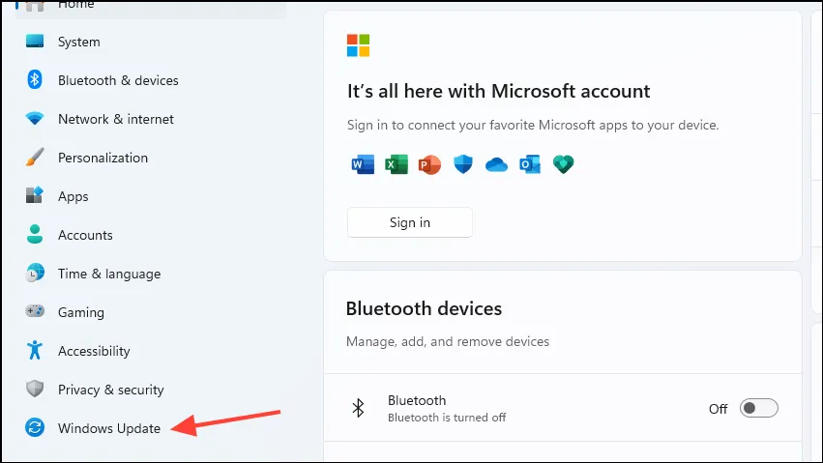Click the Word app icon
Screen dimensions: 823x463
[363, 164]
